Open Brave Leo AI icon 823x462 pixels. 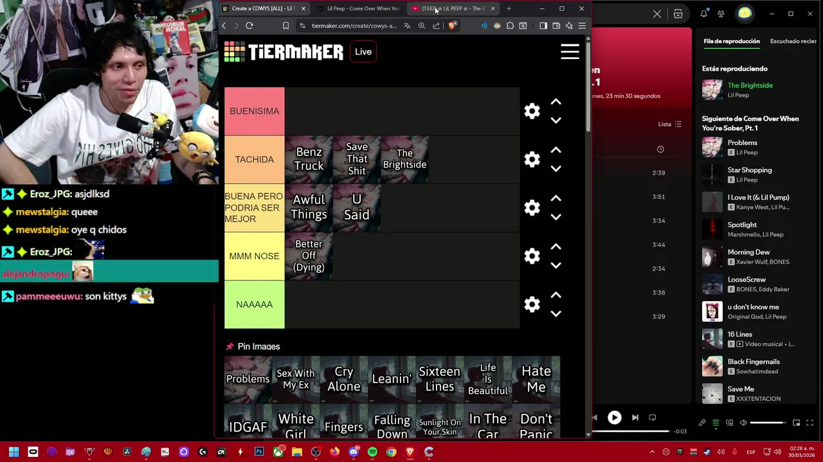[569, 26]
